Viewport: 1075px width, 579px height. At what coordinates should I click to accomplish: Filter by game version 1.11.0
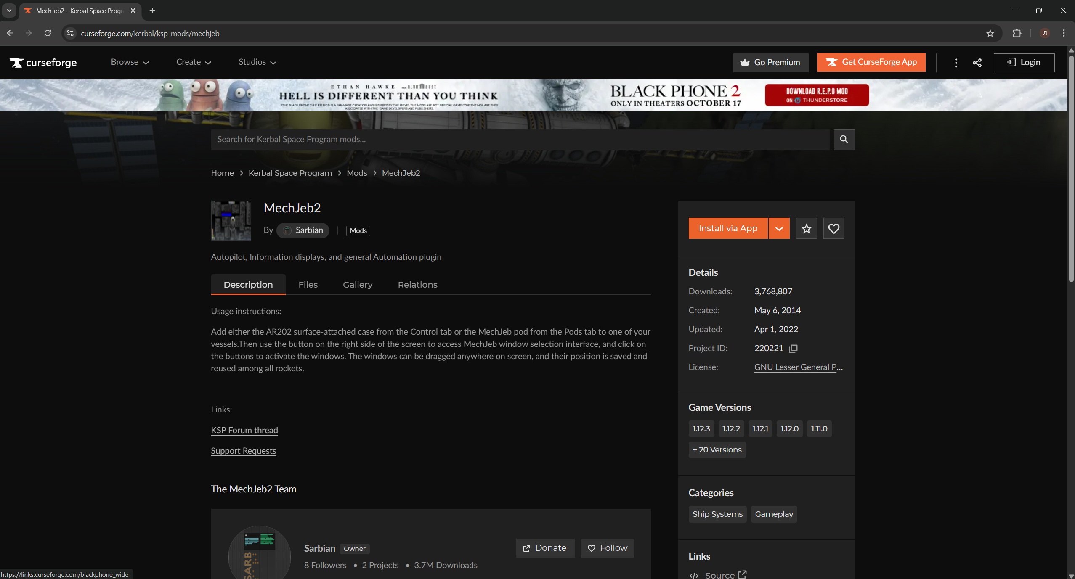pos(819,429)
